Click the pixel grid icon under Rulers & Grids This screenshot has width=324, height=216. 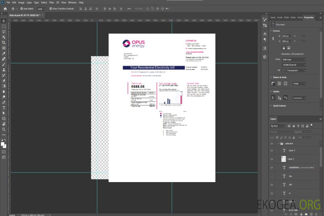285,84
